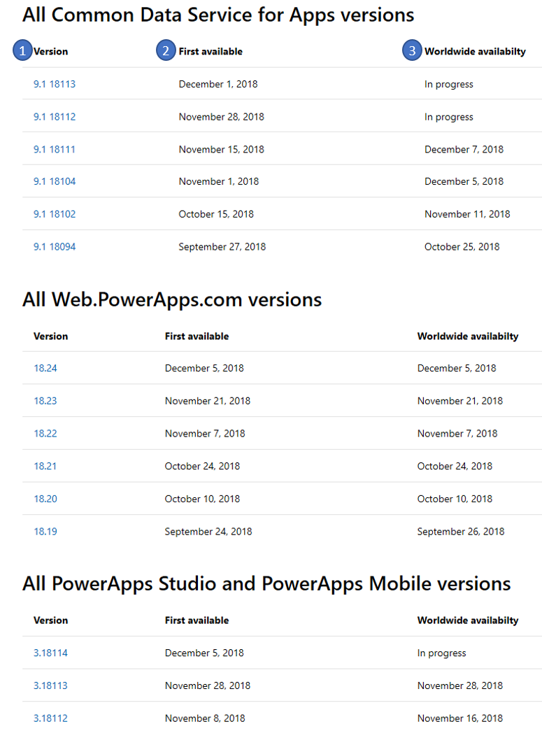
Task: Click the 18.22 version link
Action: (x=45, y=433)
